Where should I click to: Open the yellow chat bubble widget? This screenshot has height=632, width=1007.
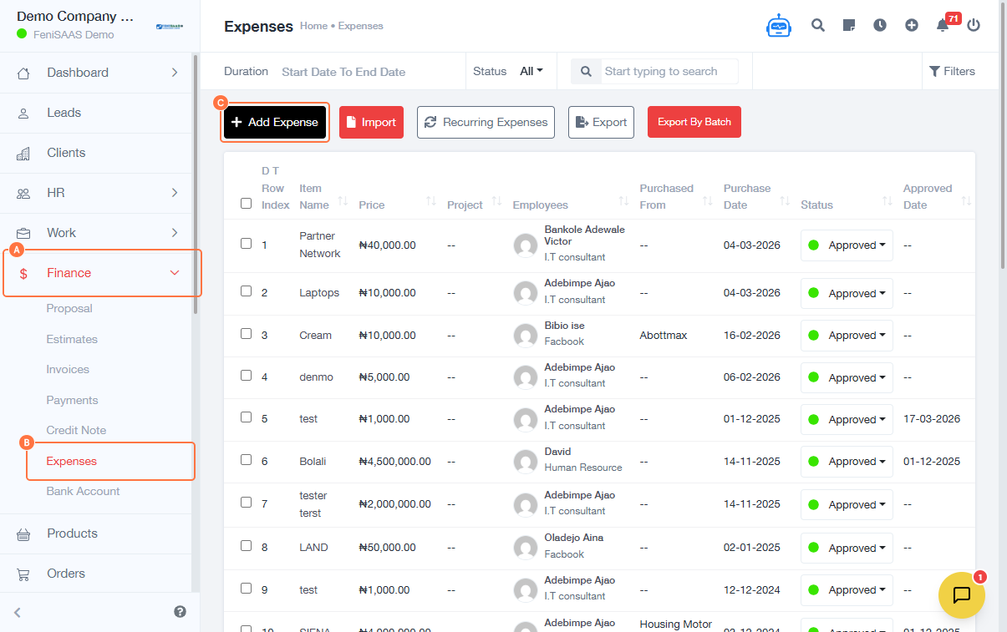(961, 594)
